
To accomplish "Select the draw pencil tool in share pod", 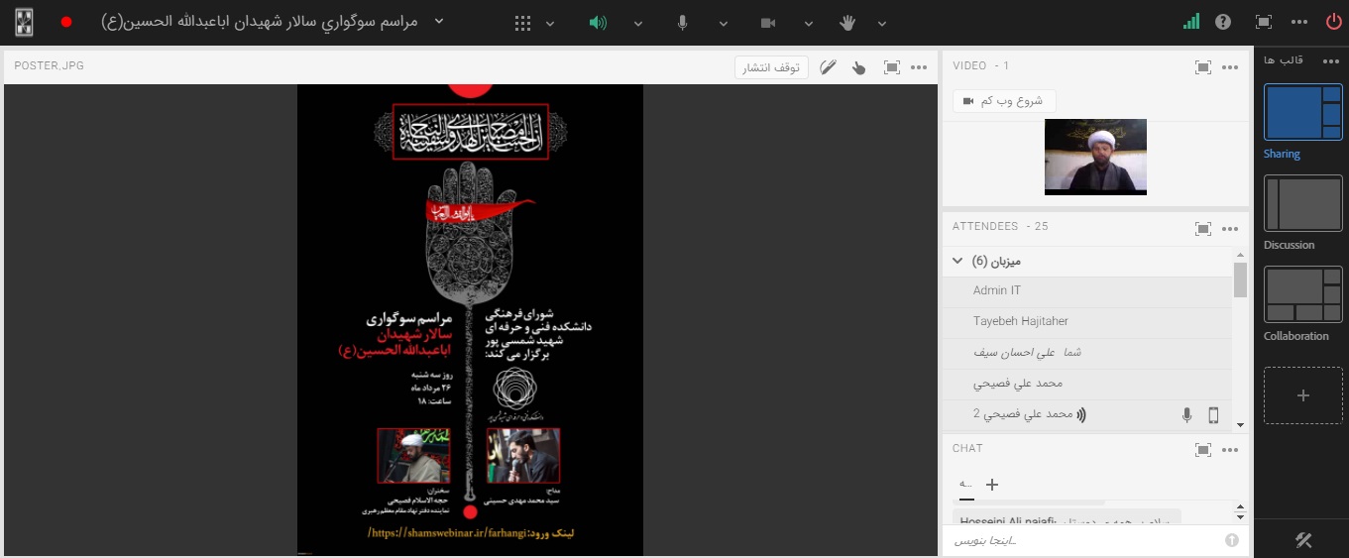I will pyautogui.click(x=828, y=67).
